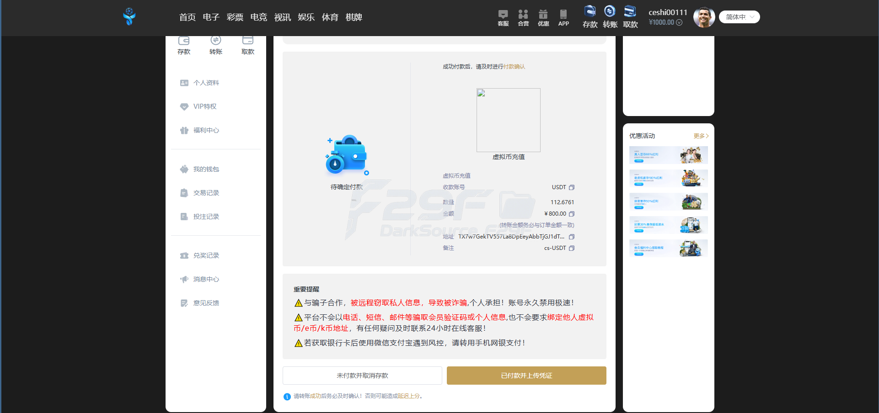The width and height of the screenshot is (879, 413).
Task: Open APP download icon
Action: [x=563, y=18]
